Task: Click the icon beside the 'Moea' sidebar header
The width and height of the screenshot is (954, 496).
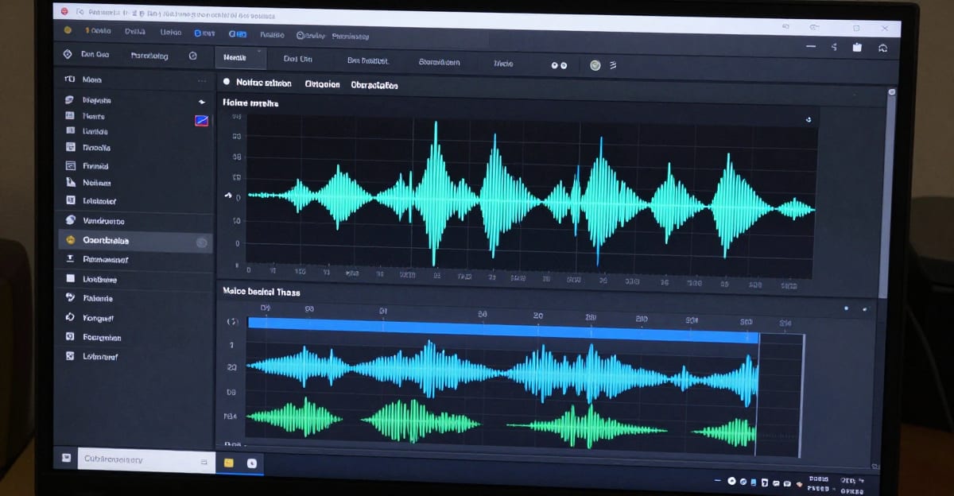Action: pos(68,79)
